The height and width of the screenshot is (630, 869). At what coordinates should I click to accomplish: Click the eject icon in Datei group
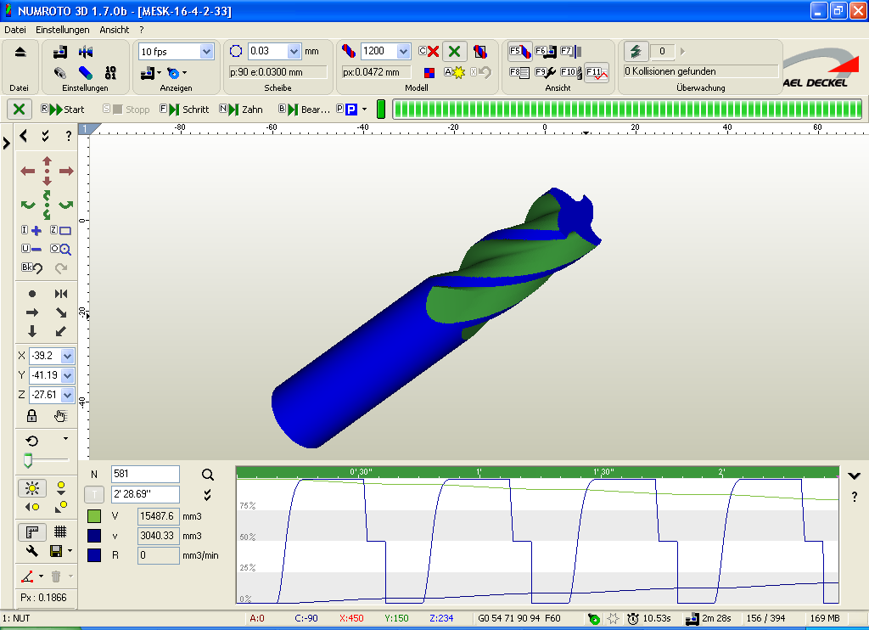coord(20,53)
